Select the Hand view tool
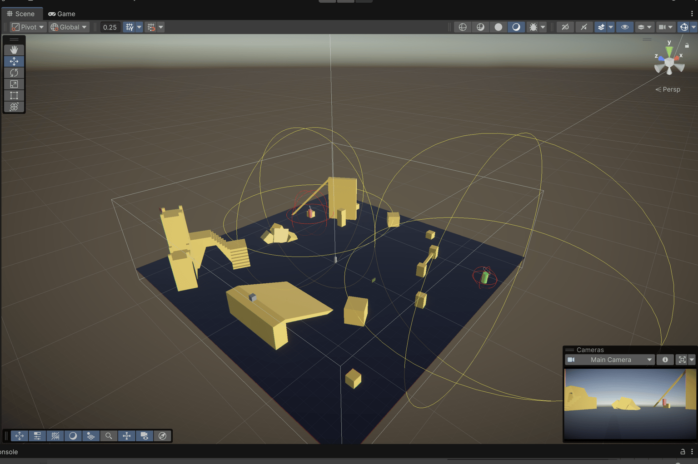Viewport: 698px width, 464px height. click(14, 49)
